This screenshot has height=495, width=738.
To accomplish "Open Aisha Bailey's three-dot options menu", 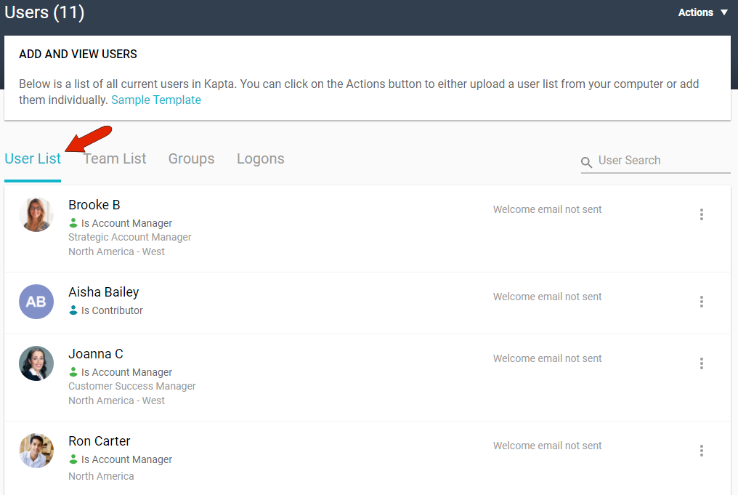I will pos(701,302).
